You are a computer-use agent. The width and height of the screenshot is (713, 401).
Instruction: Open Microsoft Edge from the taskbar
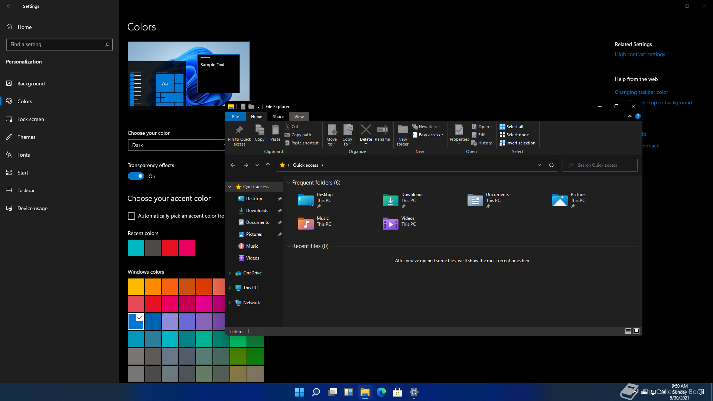point(381,392)
